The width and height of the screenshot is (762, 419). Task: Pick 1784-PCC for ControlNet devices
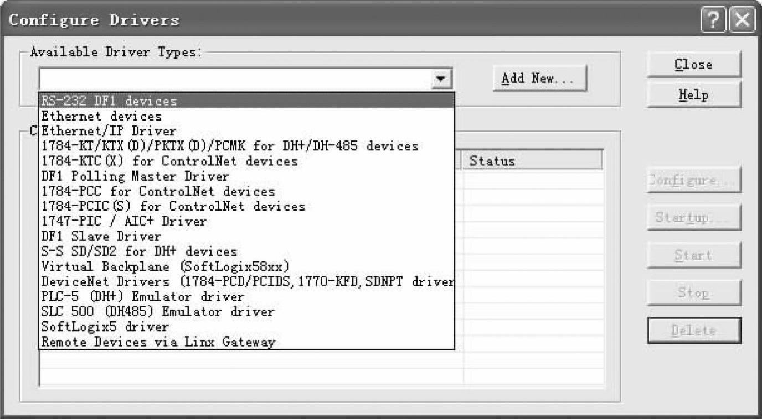click(247, 191)
